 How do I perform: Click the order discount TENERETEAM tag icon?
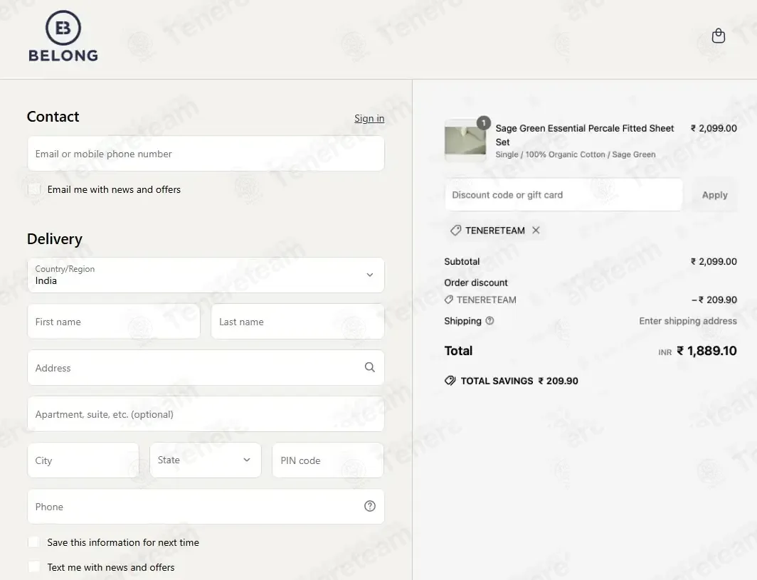click(x=448, y=300)
